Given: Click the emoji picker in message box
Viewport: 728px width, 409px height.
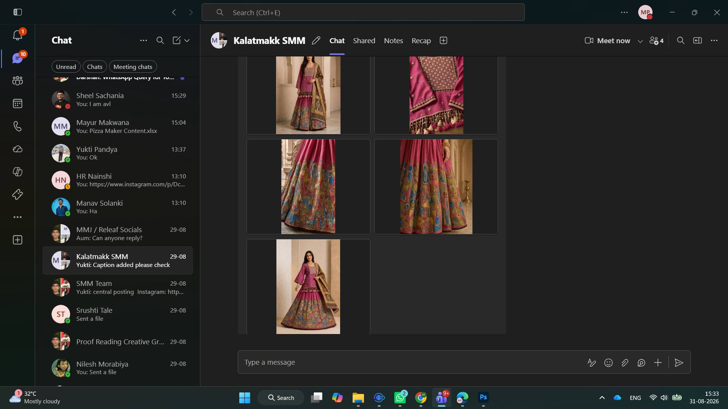Looking at the screenshot, I should pyautogui.click(x=608, y=363).
